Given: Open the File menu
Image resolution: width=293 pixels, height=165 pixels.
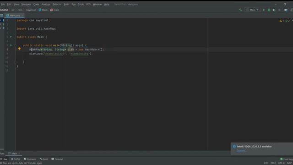Looking at the screenshot, I should point(3,4).
